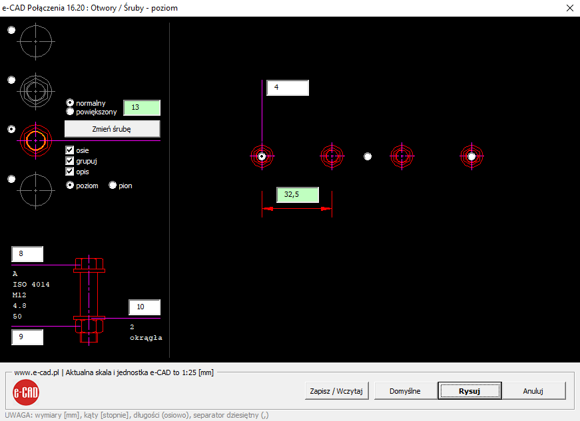Click the red e-CAD logo

click(x=26, y=392)
